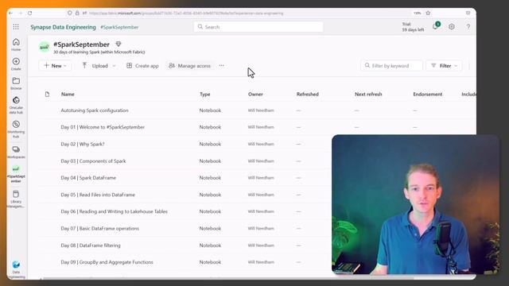Open Library Management in sidebar

[16, 199]
